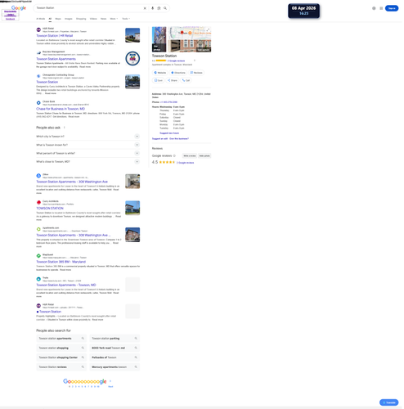Image resolution: width=404 pixels, height=409 pixels.
Task: Click the Chesapeake Contracting Group favicon
Action: [38, 76]
